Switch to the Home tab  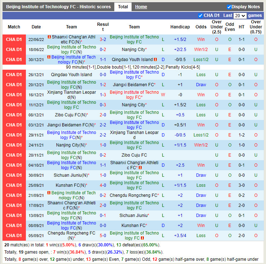click(141, 7)
